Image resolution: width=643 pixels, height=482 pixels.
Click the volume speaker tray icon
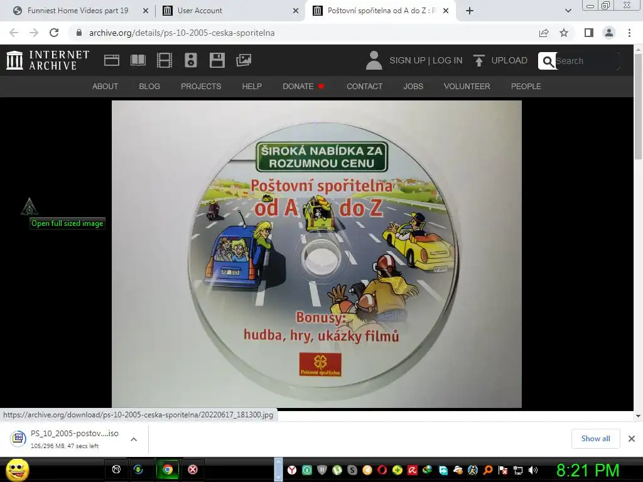tap(533, 470)
